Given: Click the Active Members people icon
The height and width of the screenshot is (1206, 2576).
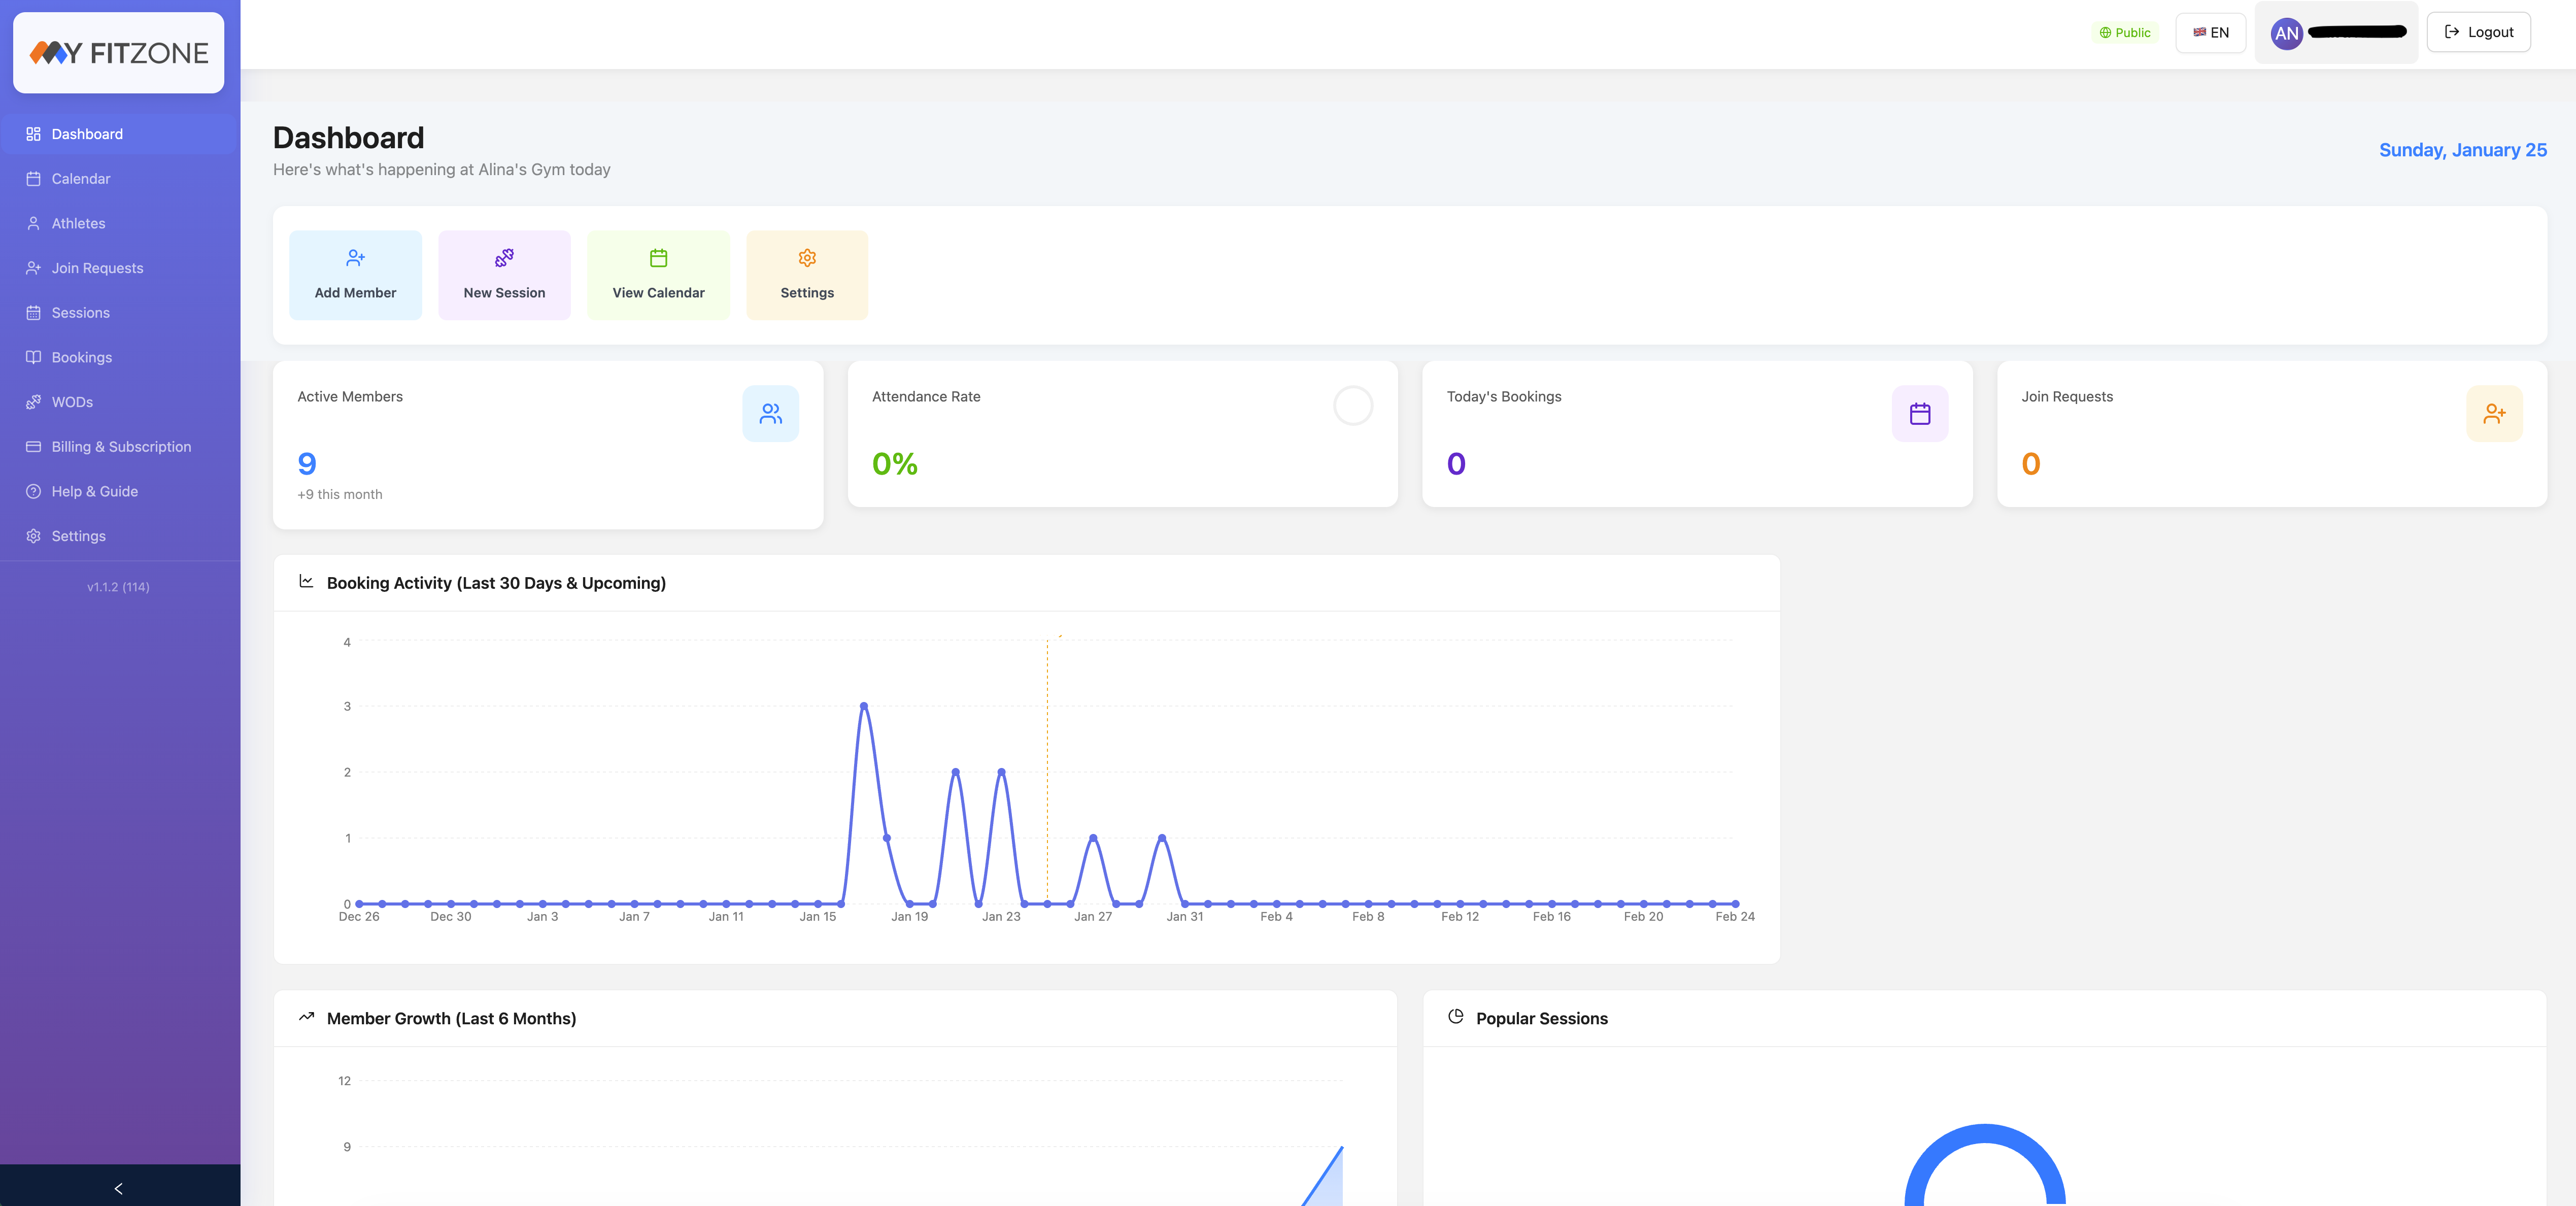Looking at the screenshot, I should point(770,413).
